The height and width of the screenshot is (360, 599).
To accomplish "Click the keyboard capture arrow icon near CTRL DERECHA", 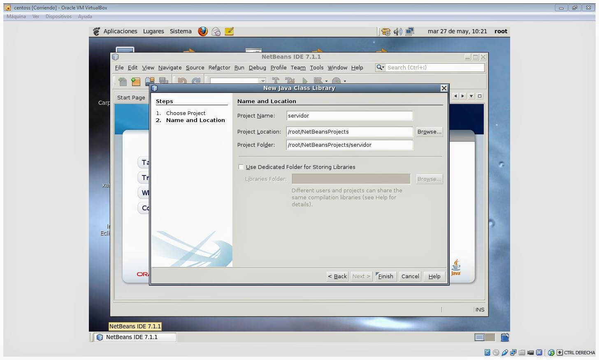I will tap(560, 352).
